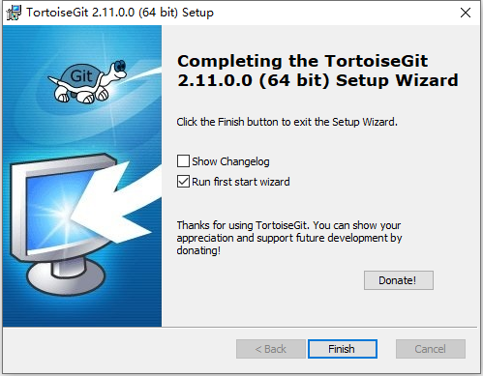Image resolution: width=483 pixels, height=376 pixels.
Task: Click the Finish button instruction sentence
Action: (x=287, y=122)
